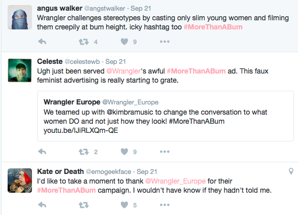Open angus walker's profile picture
298x215 pixels.
pos(20,17)
